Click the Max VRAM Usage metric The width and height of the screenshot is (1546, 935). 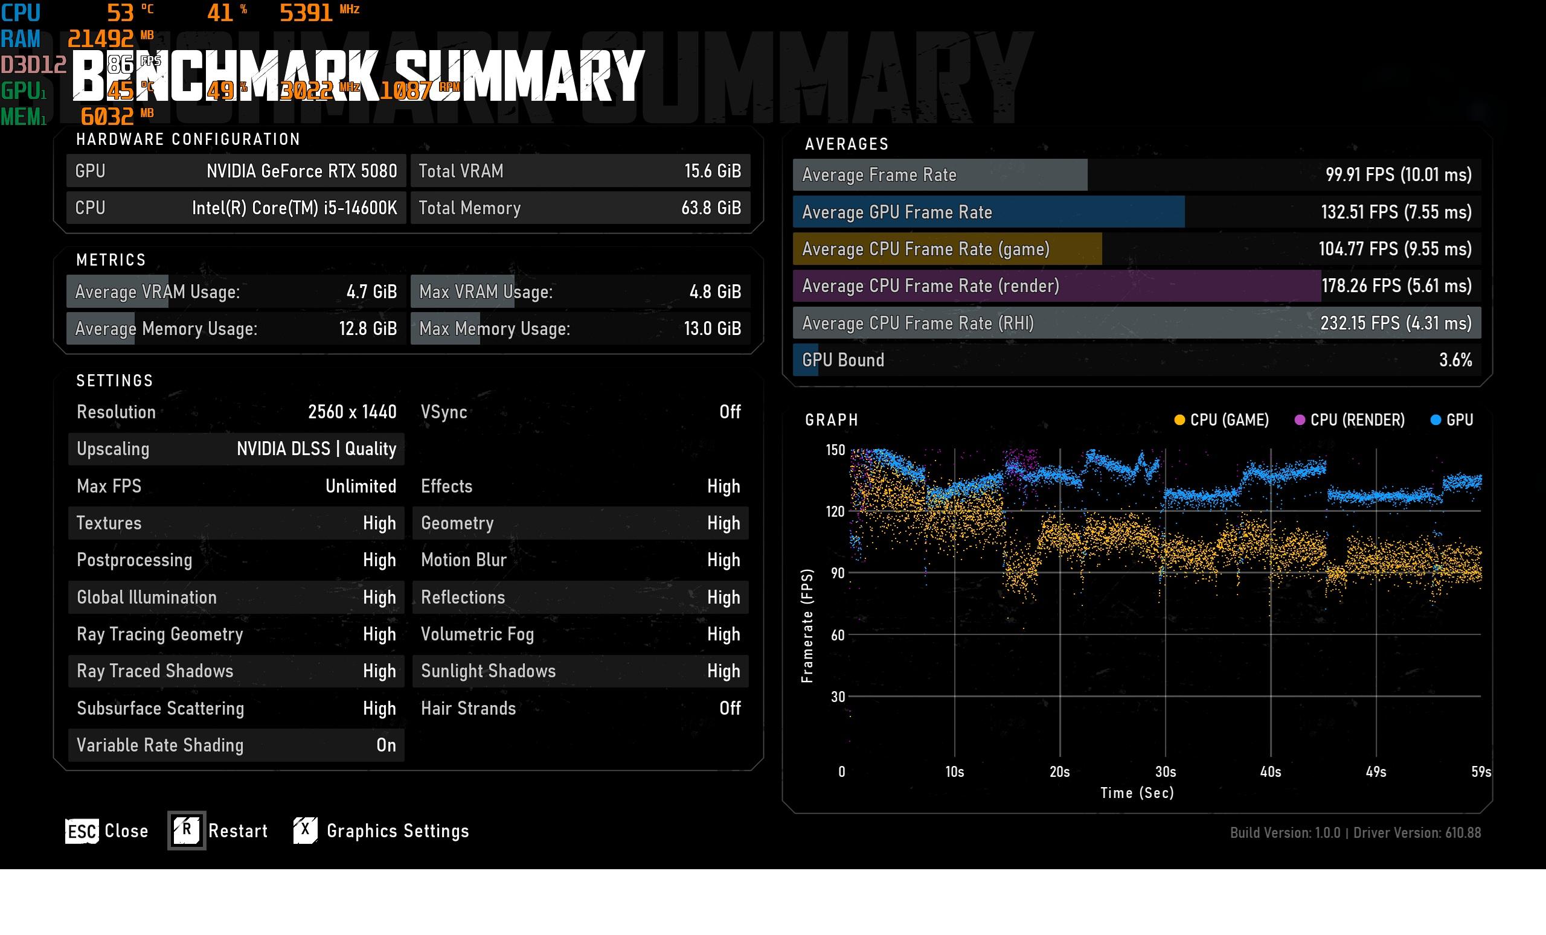tap(580, 292)
